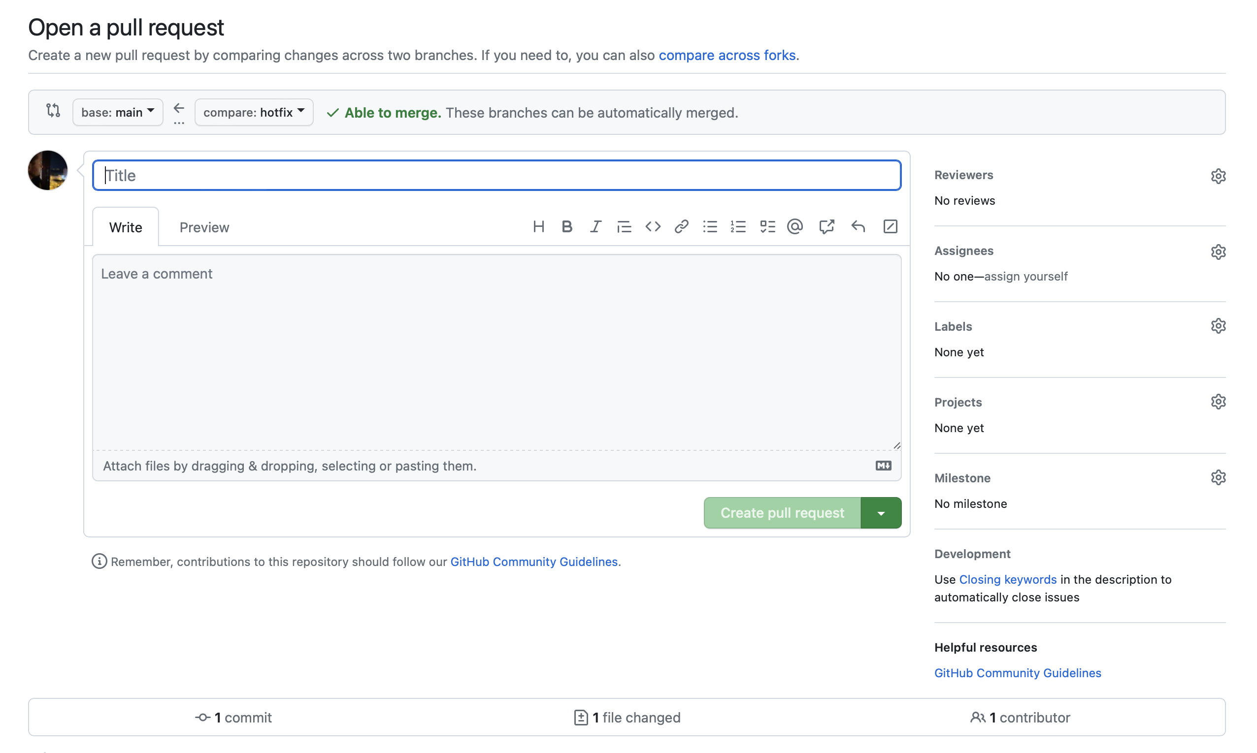
Task: Focus the Title input field
Action: pos(496,176)
